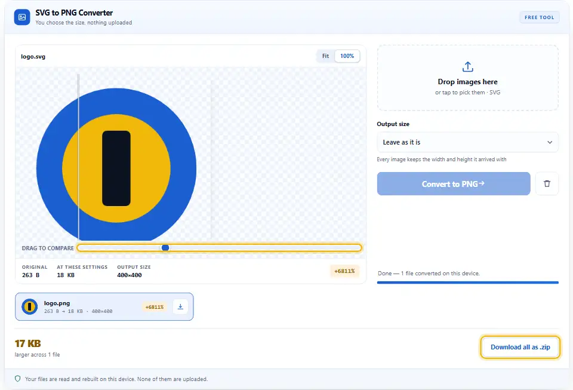Click the Done 1 file converted status
This screenshot has width=573, height=390.
point(429,273)
